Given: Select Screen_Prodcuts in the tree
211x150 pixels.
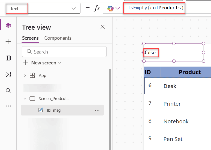Looking at the screenshot, I should pos(53,99).
